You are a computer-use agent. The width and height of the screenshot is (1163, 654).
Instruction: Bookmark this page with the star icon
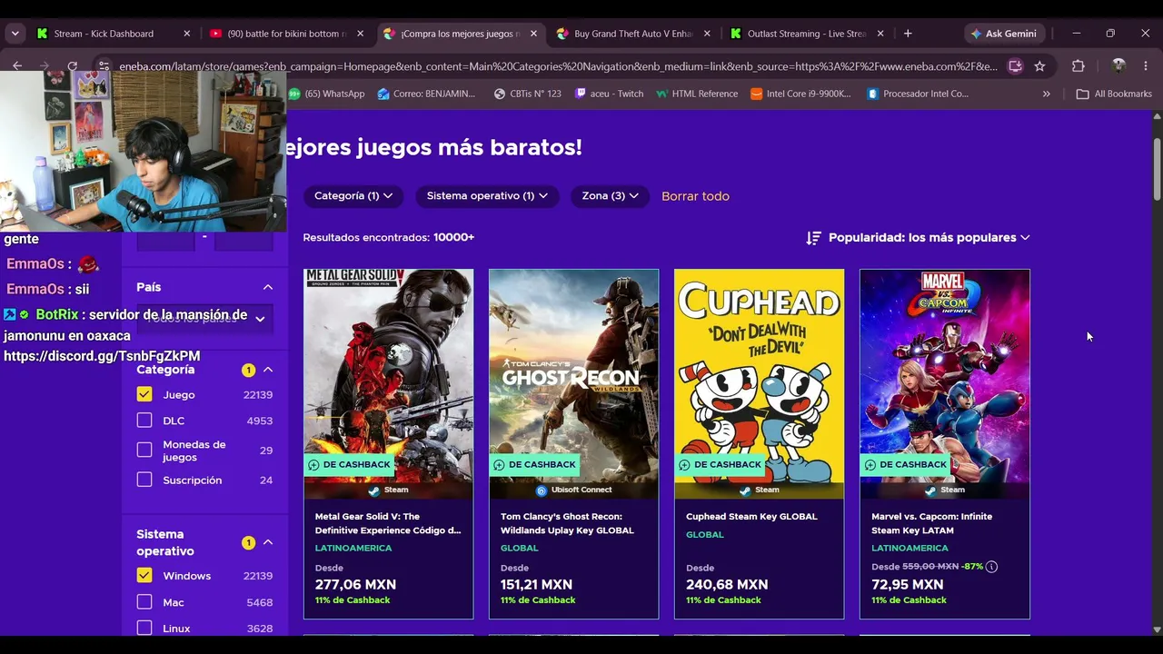tap(1039, 66)
